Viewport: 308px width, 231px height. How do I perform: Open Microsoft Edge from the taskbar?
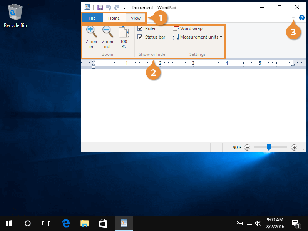66,223
